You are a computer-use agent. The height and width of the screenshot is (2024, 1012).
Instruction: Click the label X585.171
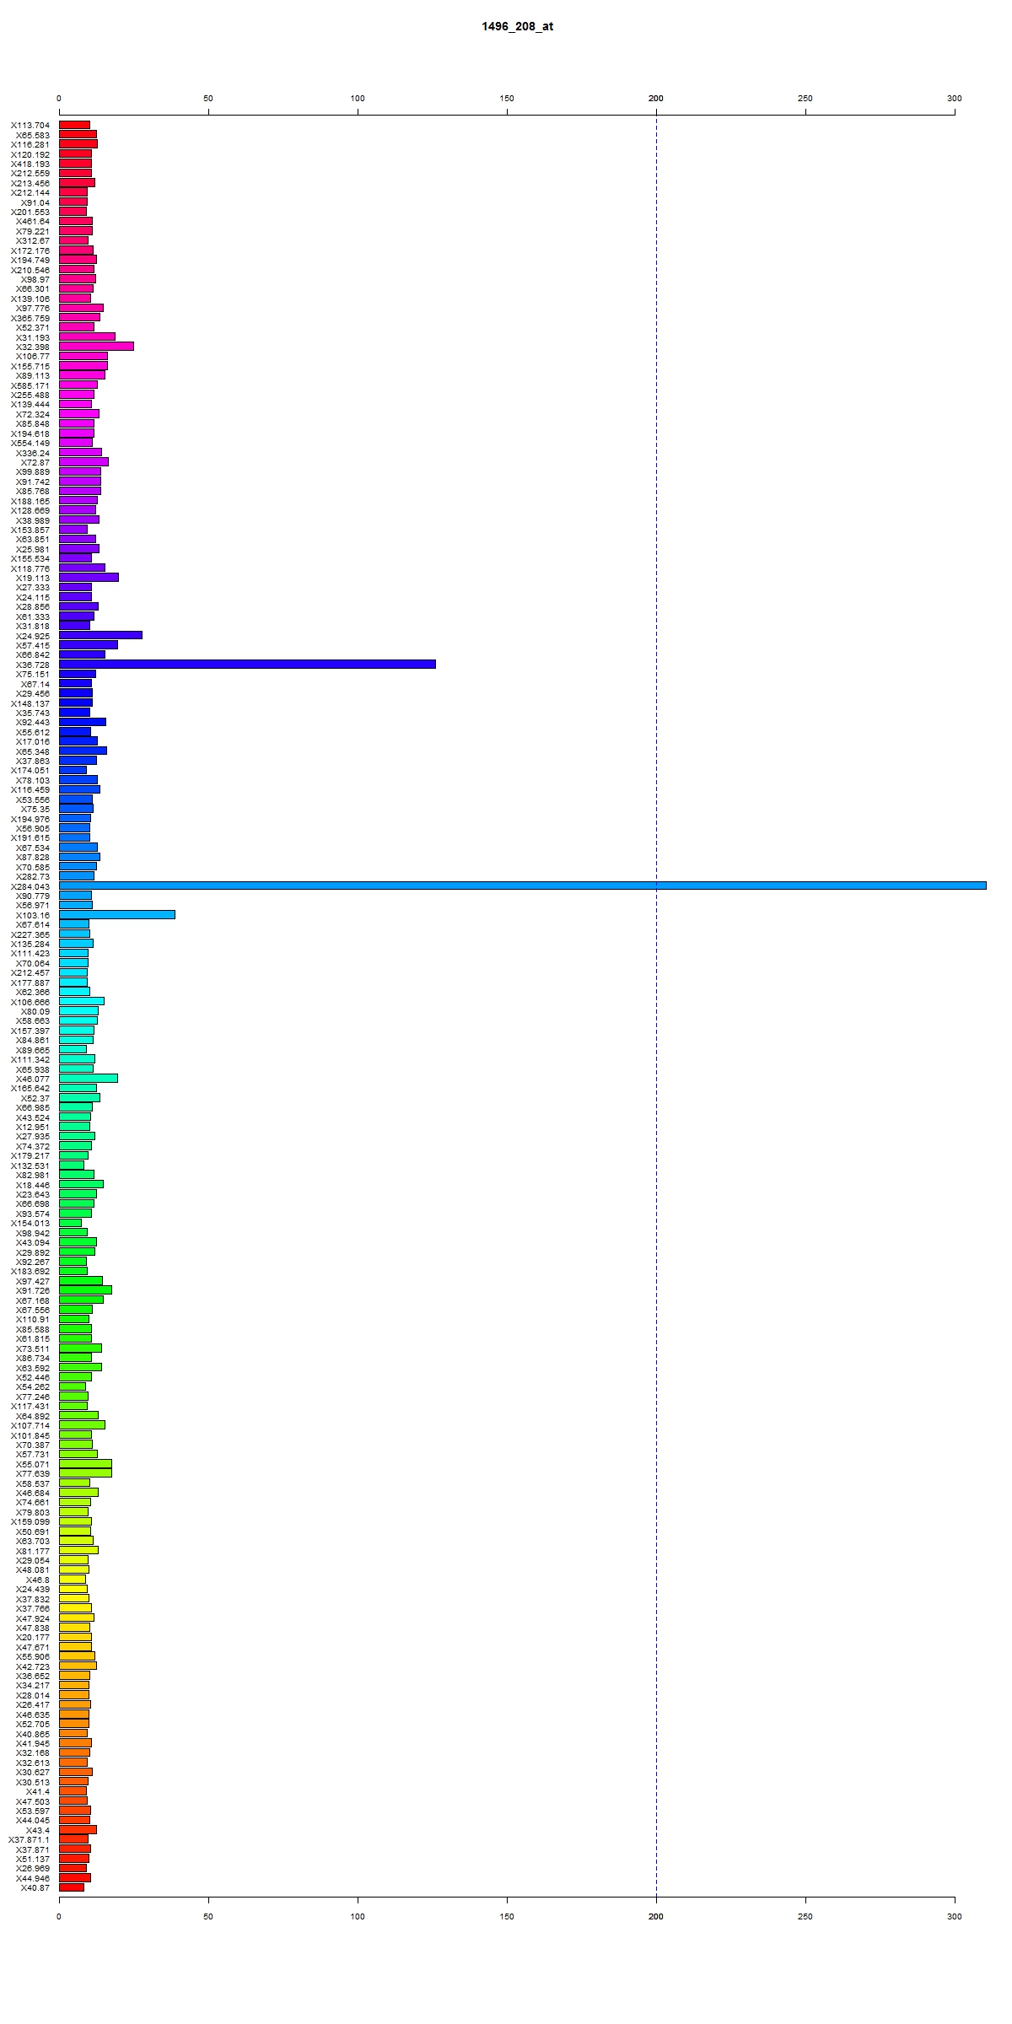click(30, 385)
